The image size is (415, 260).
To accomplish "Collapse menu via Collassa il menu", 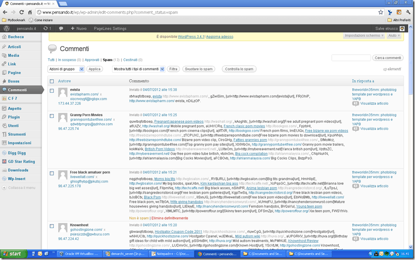I will [18, 188].
